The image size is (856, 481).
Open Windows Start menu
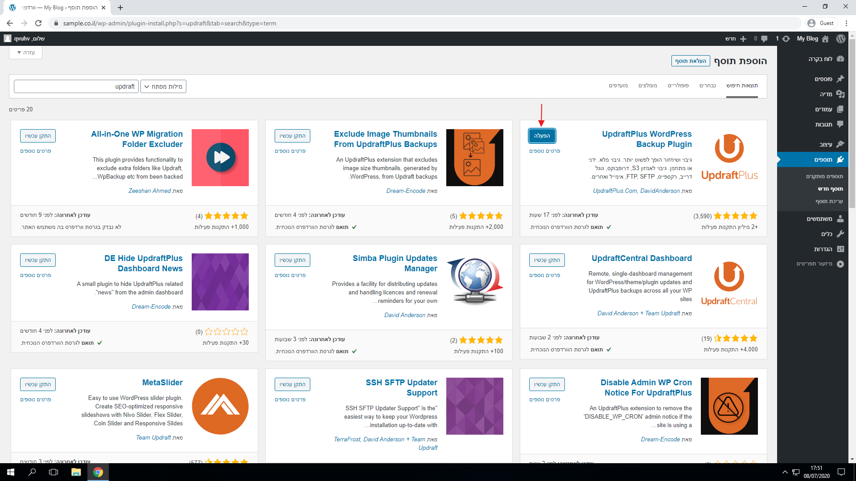coord(11,472)
